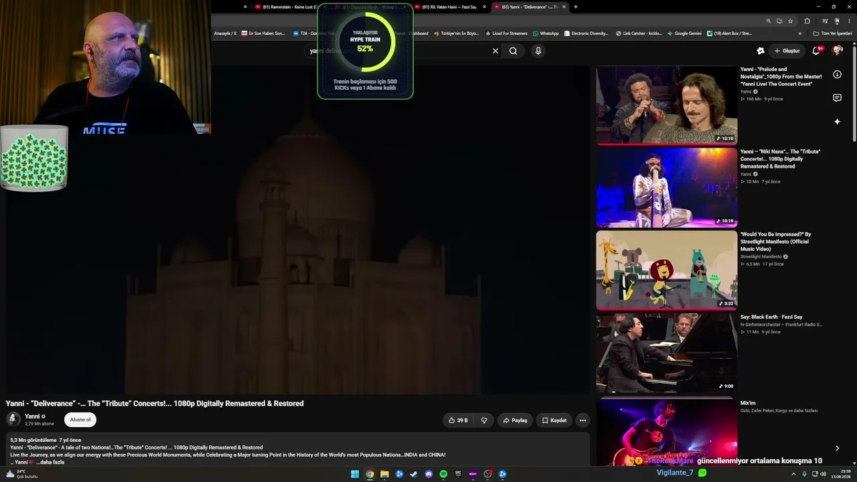857x482 pixels.
Task: Open the WhatsApp bookmark
Action: click(546, 33)
